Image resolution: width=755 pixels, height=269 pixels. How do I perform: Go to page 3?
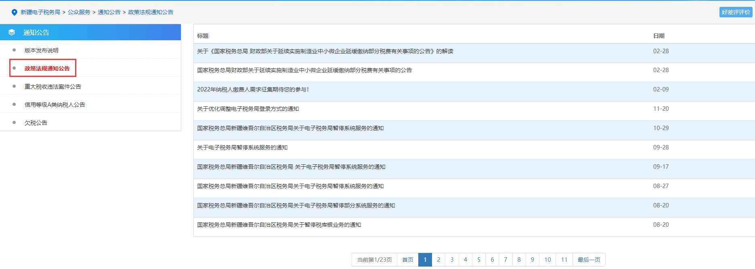coord(452,260)
